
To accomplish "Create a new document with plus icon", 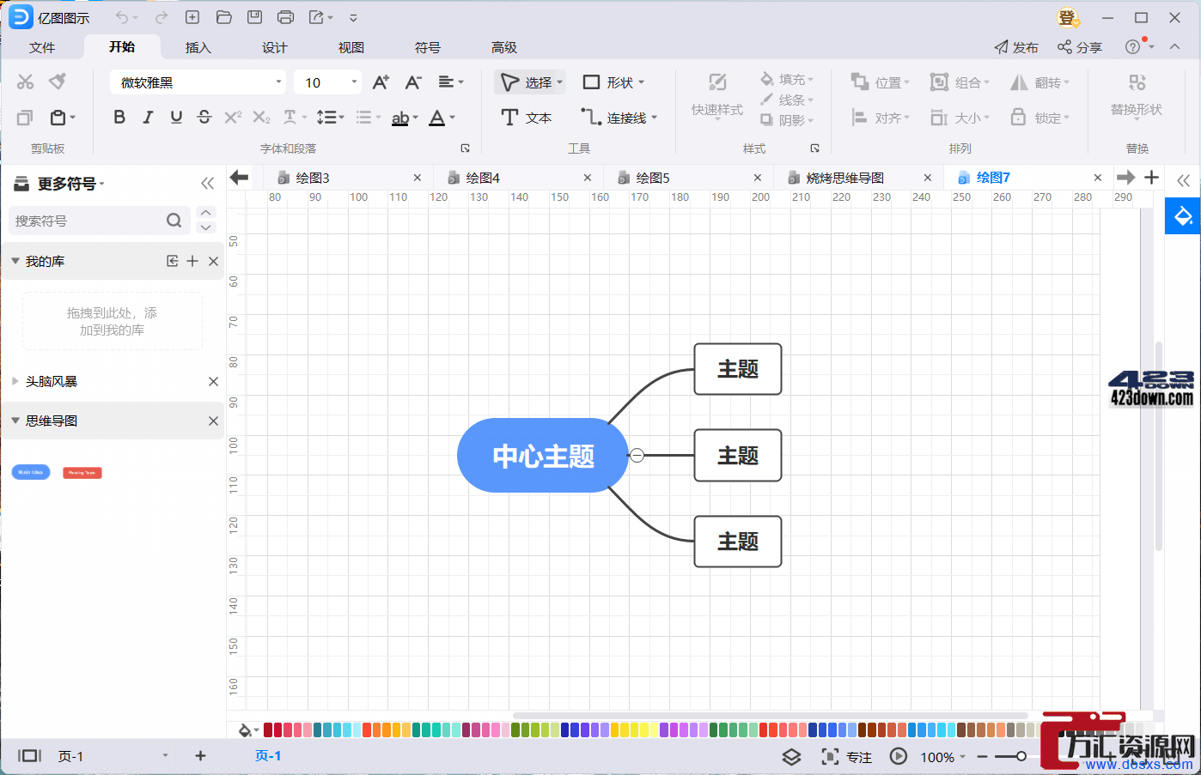I will (192, 17).
